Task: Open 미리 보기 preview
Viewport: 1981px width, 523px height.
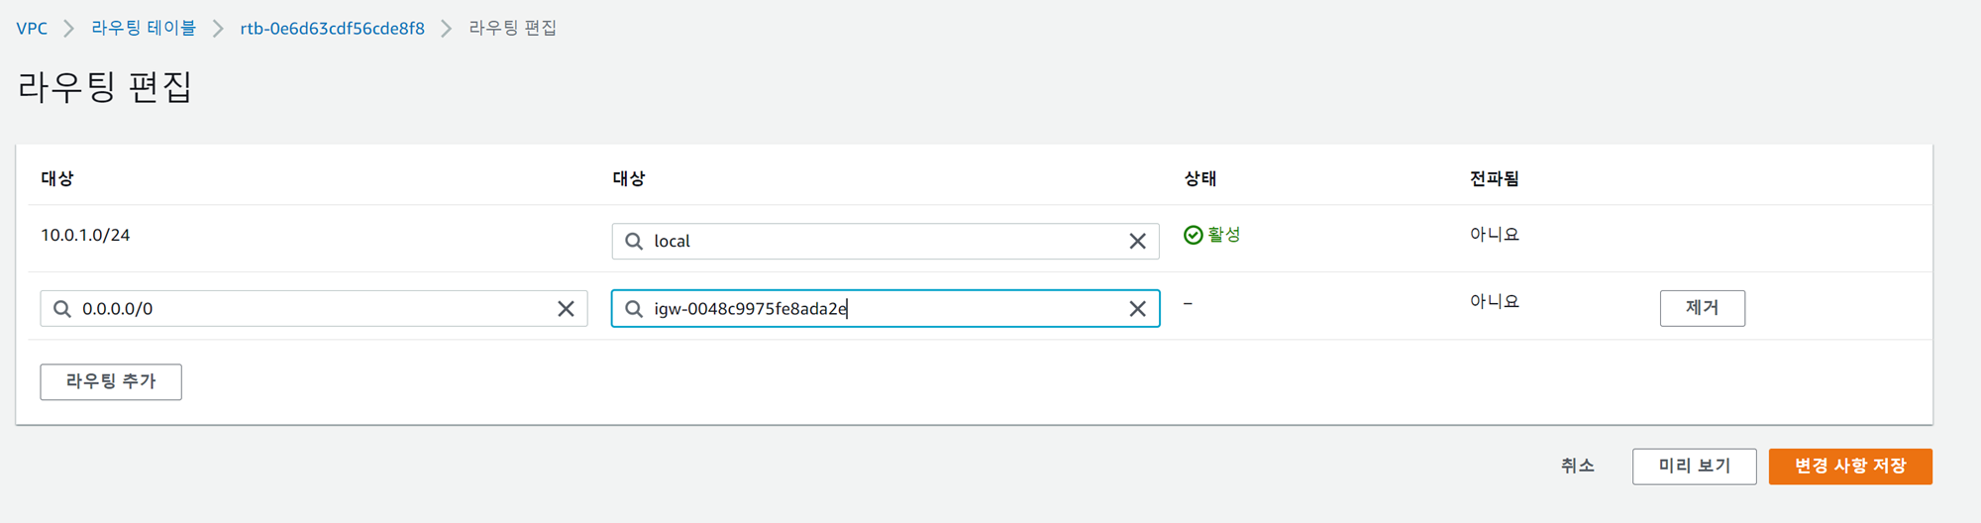Action: pos(1694,466)
